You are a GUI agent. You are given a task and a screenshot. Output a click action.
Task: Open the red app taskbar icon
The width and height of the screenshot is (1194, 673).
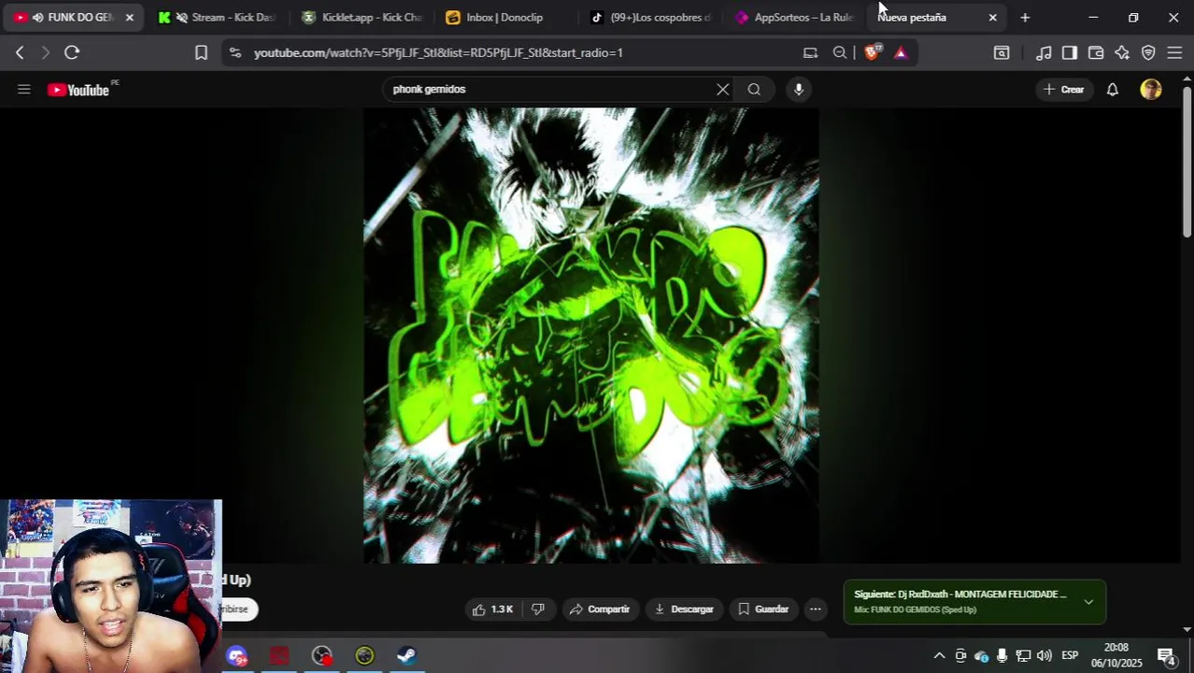(279, 656)
